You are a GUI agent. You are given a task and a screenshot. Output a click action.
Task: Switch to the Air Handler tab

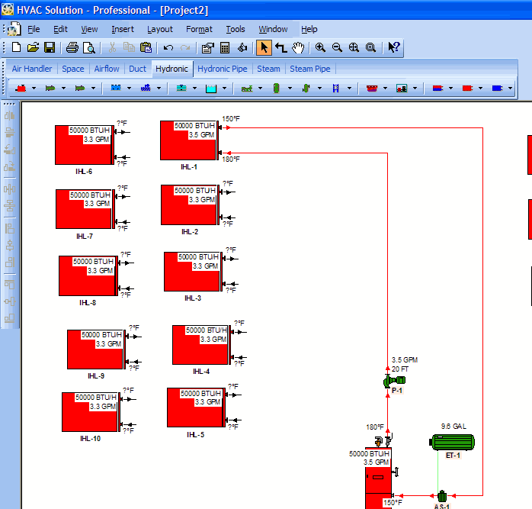coord(32,69)
